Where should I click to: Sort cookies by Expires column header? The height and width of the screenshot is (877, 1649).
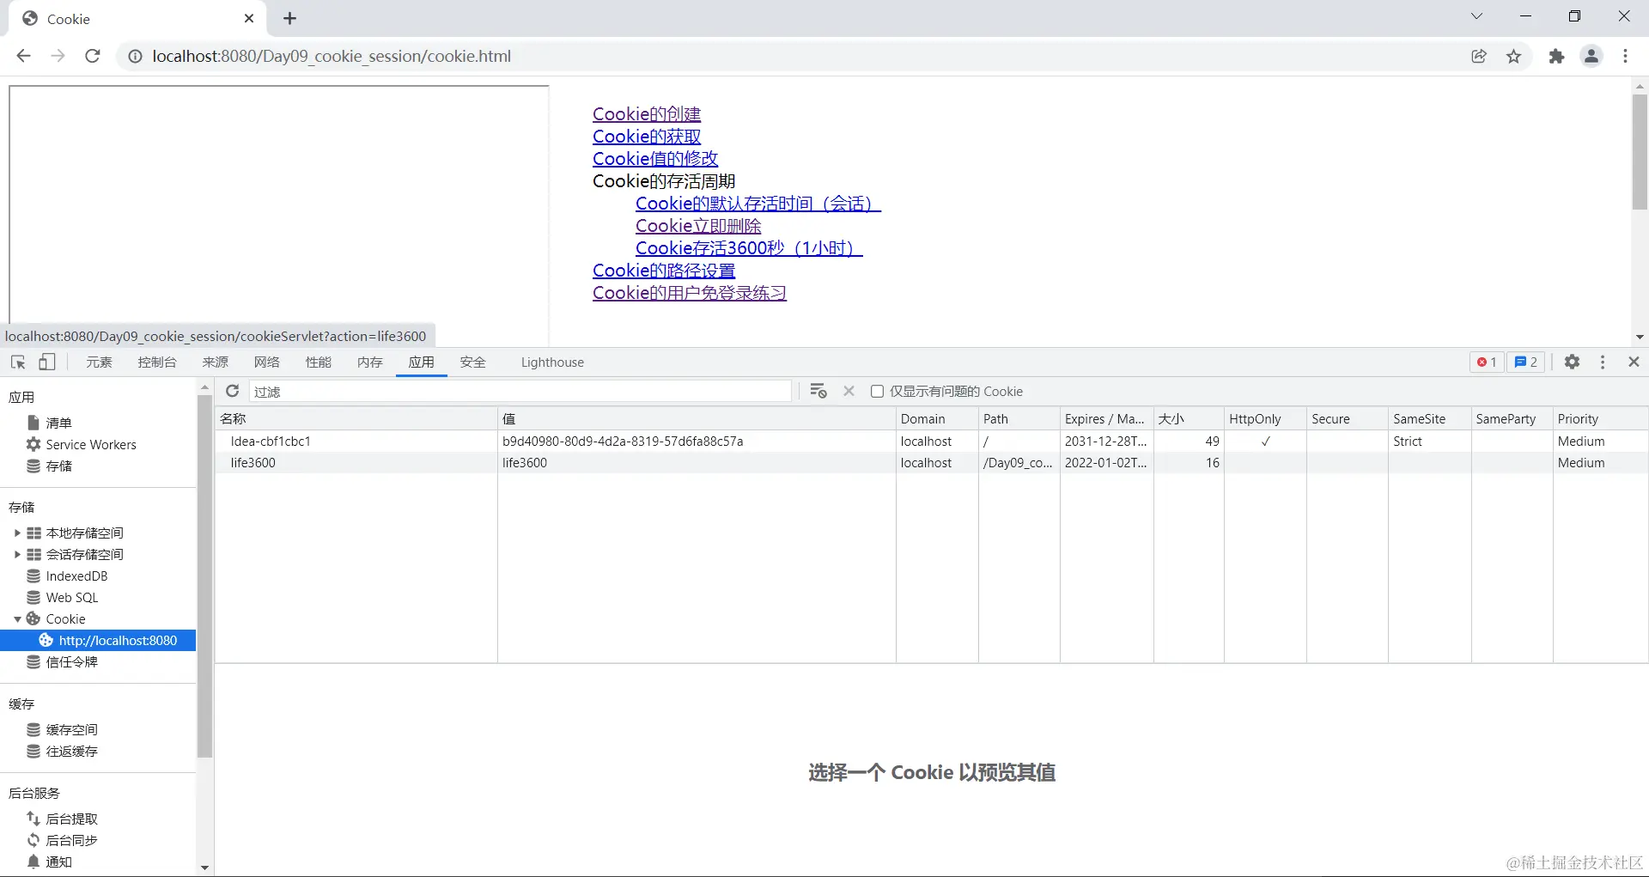pyautogui.click(x=1106, y=418)
